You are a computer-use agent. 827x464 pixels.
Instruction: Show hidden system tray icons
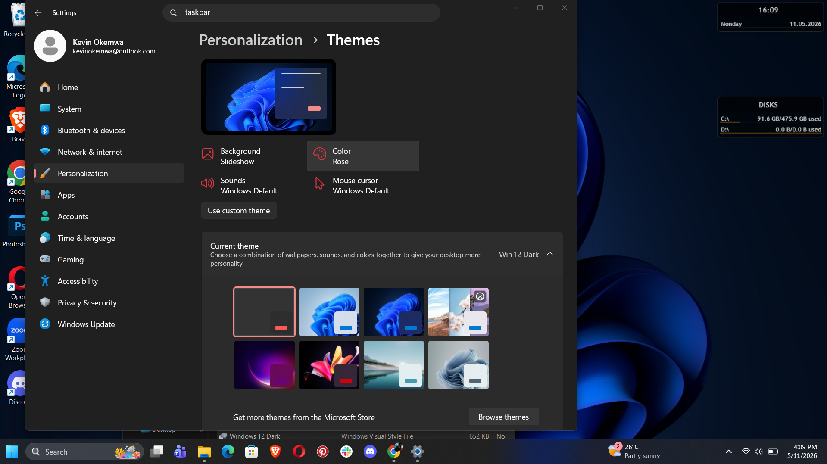[x=728, y=452]
